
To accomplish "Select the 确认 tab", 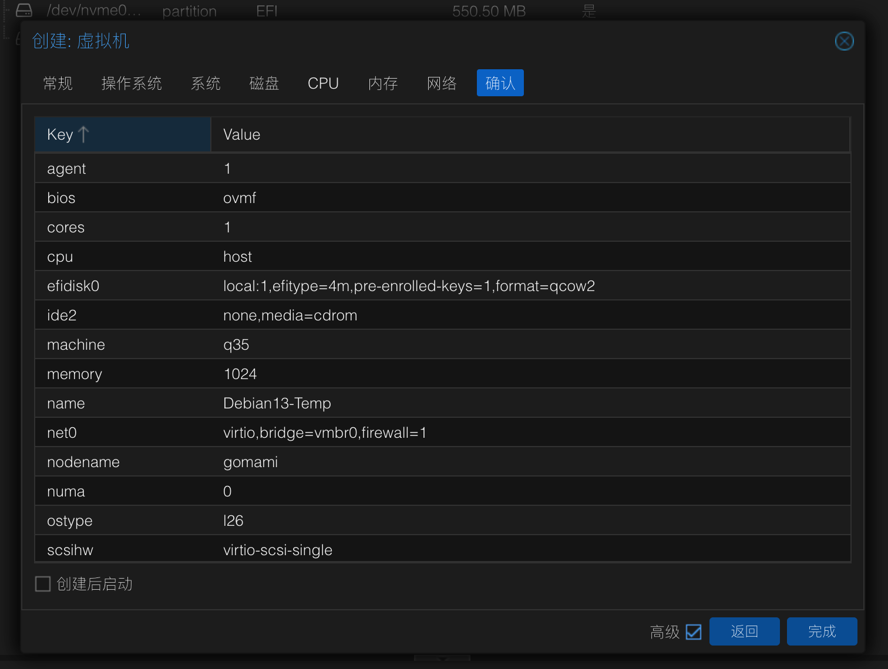I will (500, 83).
